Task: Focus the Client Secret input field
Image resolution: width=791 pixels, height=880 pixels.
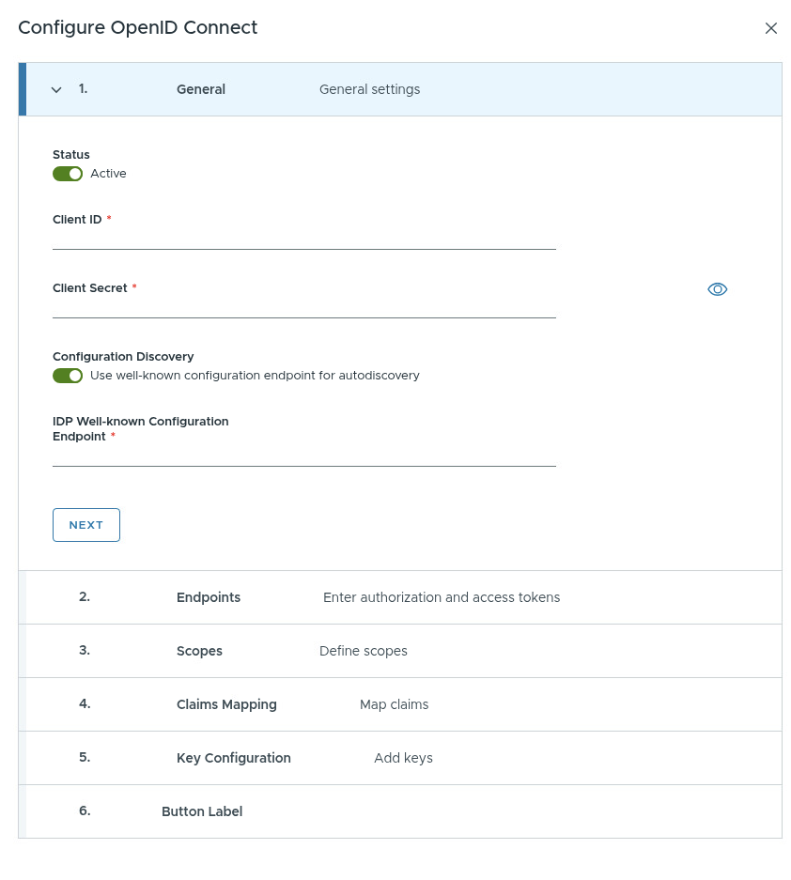Action: [303, 307]
